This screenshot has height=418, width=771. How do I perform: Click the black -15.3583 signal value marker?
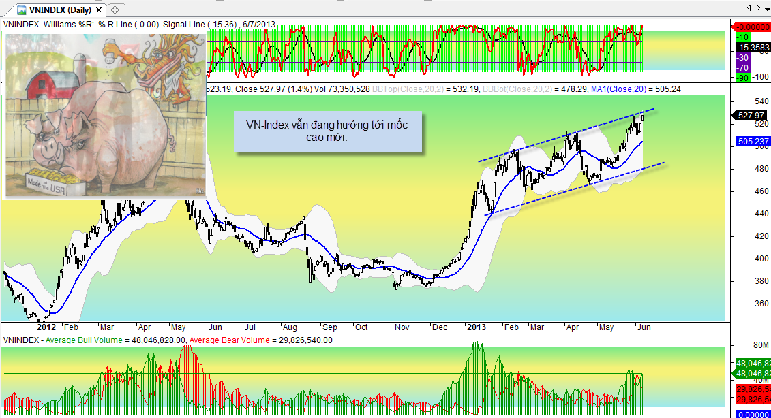point(752,48)
